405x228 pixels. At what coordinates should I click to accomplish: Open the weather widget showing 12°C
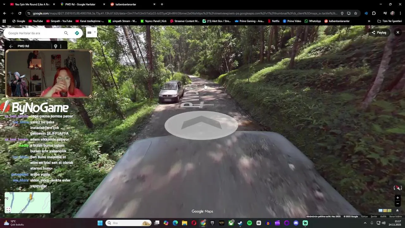tap(13, 223)
